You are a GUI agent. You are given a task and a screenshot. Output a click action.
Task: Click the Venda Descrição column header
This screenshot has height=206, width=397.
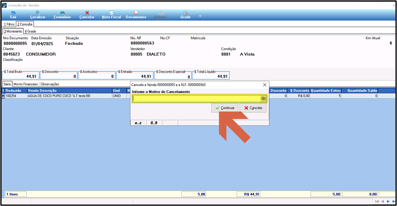click(69, 90)
